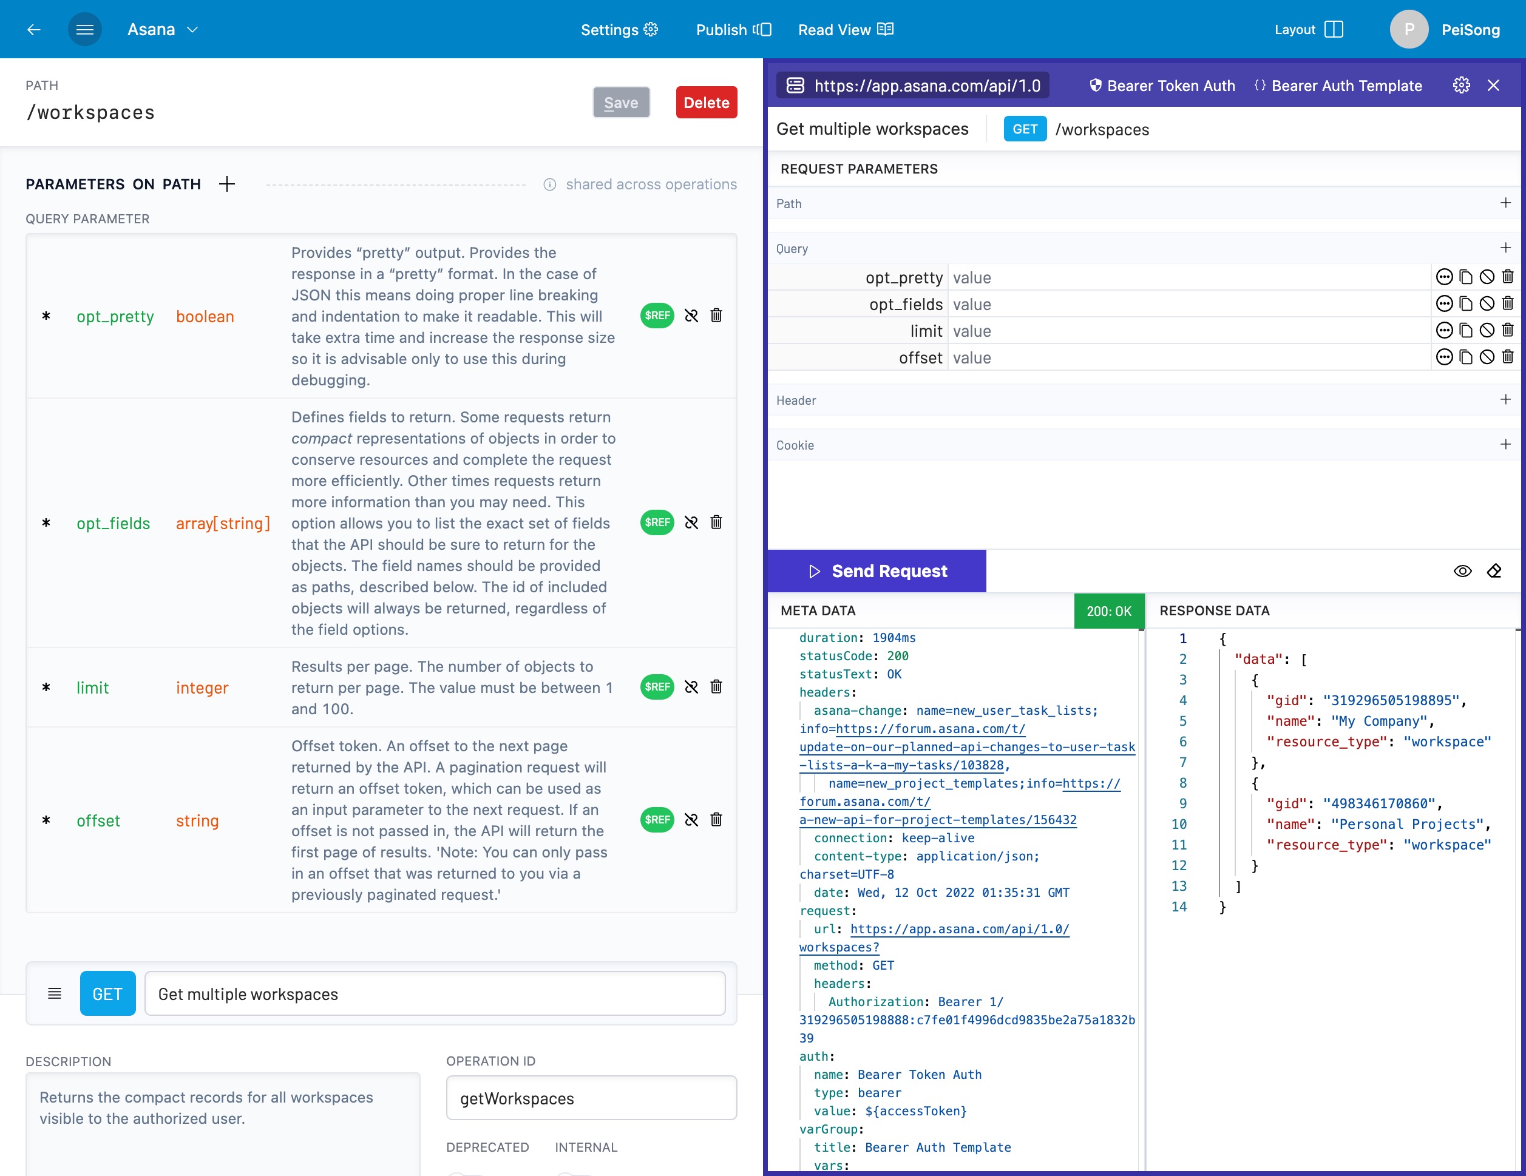
Task: Toggle required asterisk for opt_pretty
Action: (x=46, y=316)
